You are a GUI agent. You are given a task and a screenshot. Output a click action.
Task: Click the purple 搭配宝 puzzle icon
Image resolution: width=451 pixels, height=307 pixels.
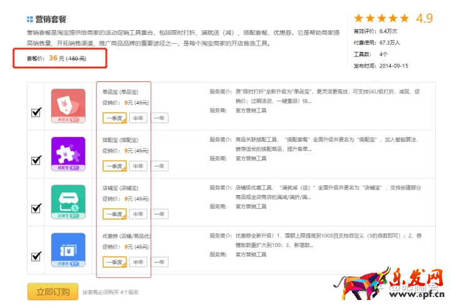68,154
